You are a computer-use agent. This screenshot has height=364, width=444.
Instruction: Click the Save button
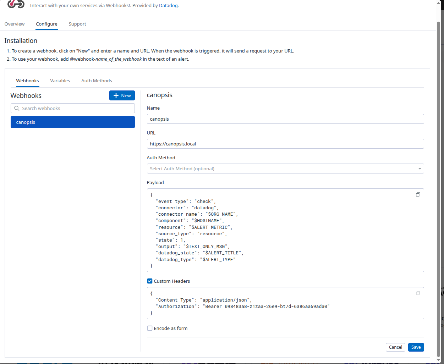click(x=416, y=347)
